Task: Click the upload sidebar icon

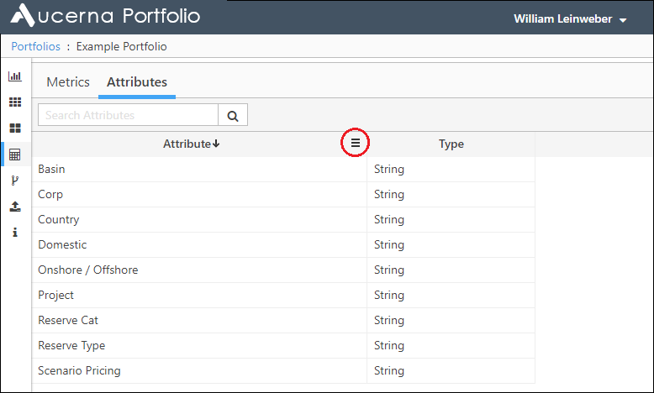Action: pos(15,207)
